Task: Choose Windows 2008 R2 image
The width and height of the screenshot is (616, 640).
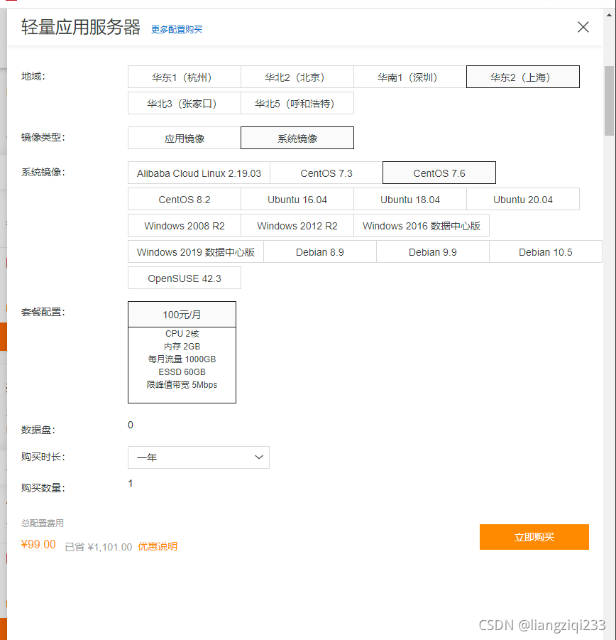Action: coord(185,226)
